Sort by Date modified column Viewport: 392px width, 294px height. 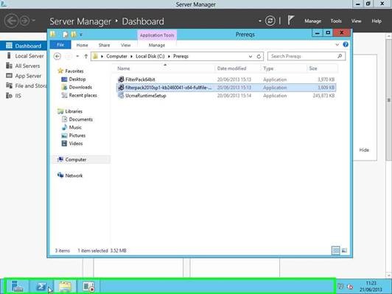click(237, 69)
